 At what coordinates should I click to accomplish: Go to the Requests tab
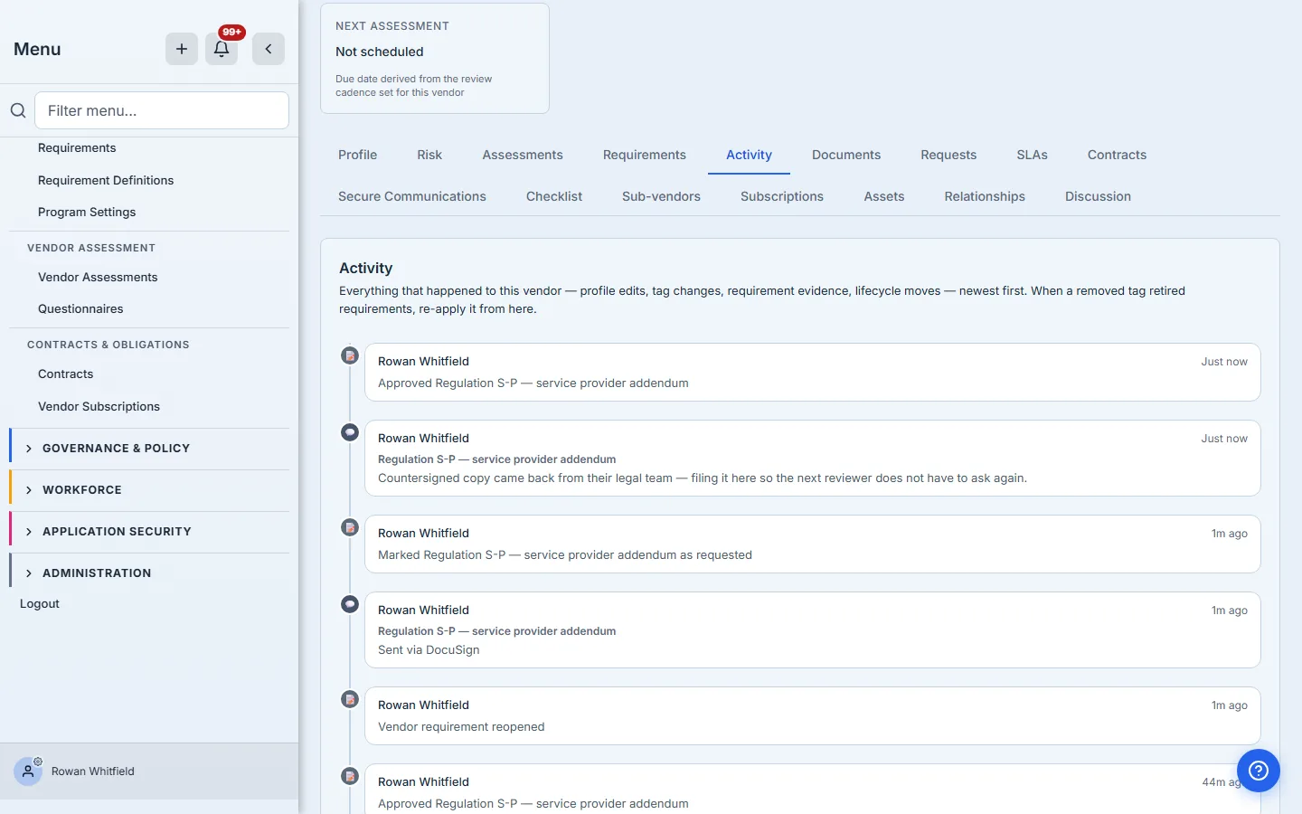948,155
